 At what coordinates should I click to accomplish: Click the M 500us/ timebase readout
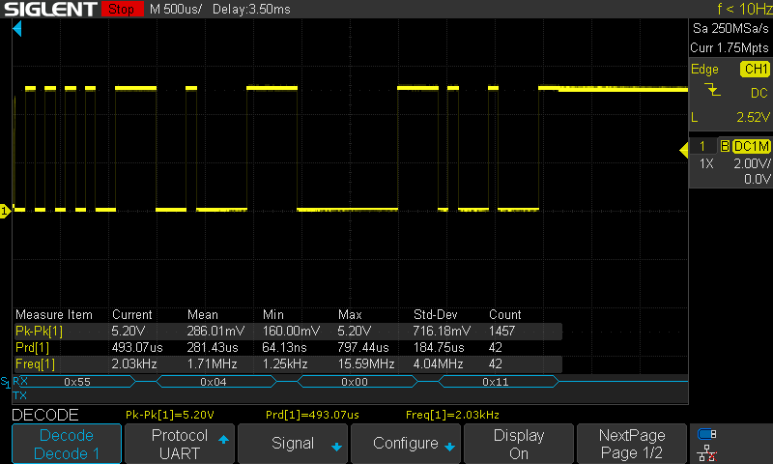[x=176, y=9]
